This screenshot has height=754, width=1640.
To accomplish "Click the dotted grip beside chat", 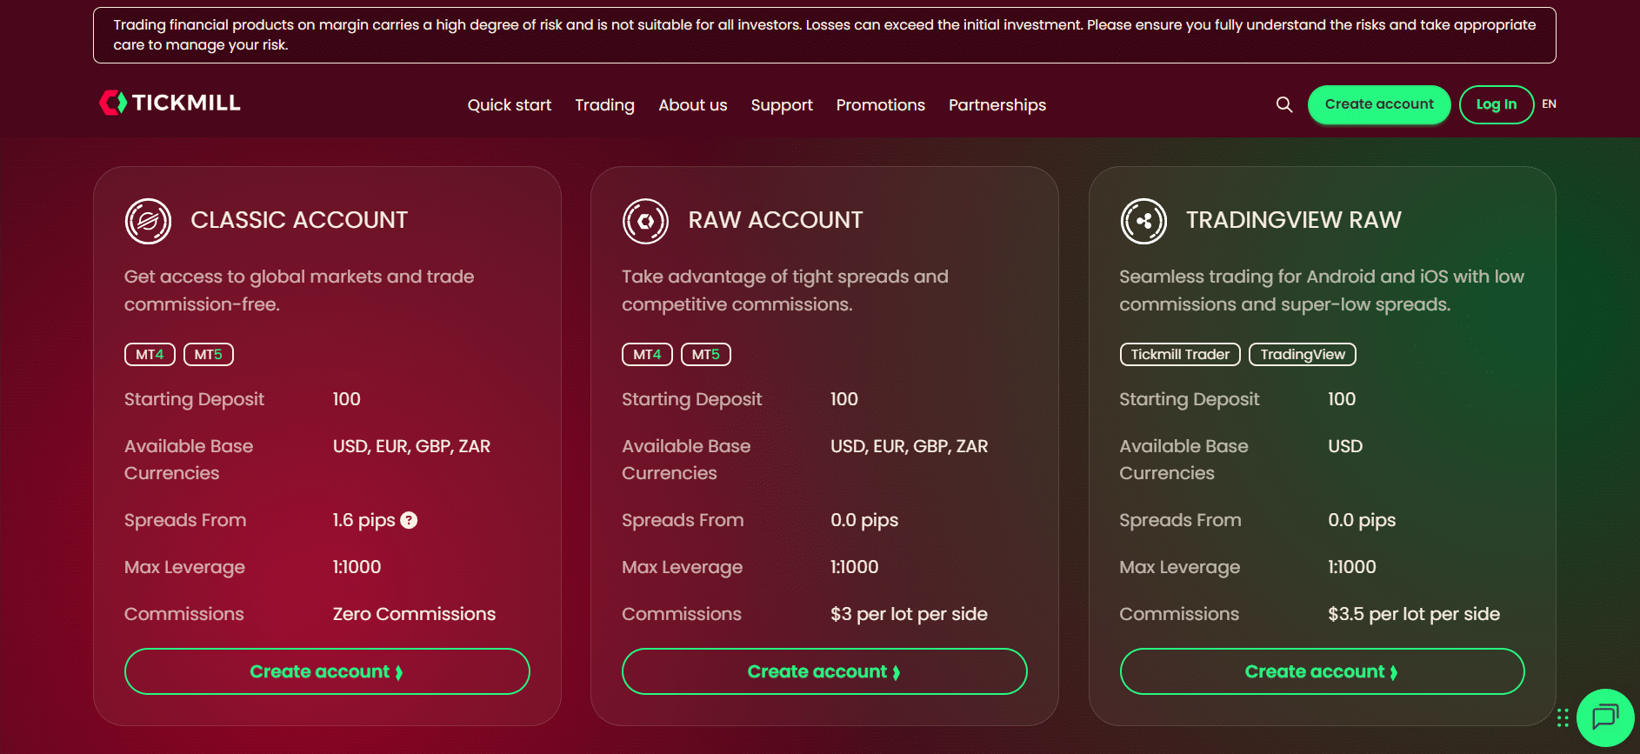I will click(1563, 717).
